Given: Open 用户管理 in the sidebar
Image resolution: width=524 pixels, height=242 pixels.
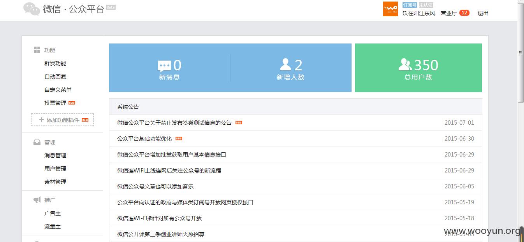Looking at the screenshot, I should click(55, 169).
